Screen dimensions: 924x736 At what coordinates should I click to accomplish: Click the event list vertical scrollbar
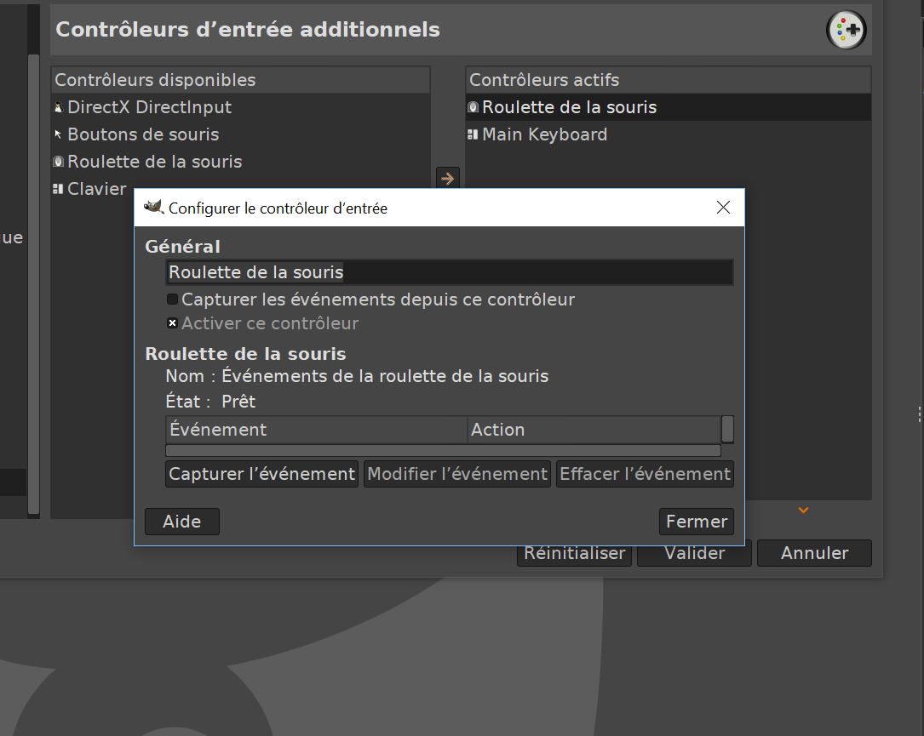[x=728, y=429]
